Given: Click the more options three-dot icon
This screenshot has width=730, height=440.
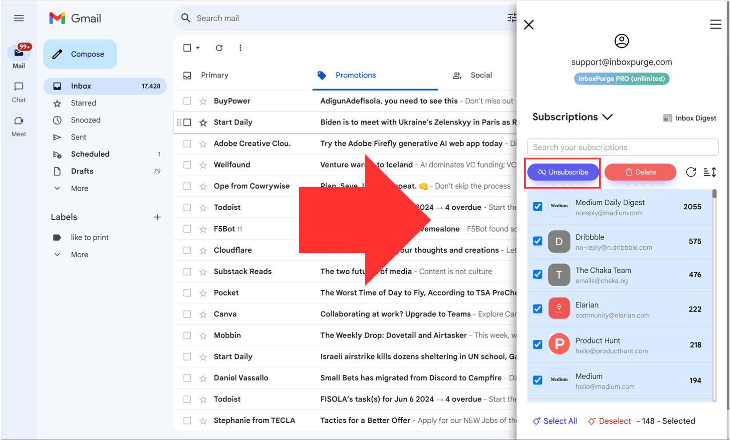Looking at the screenshot, I should (240, 48).
